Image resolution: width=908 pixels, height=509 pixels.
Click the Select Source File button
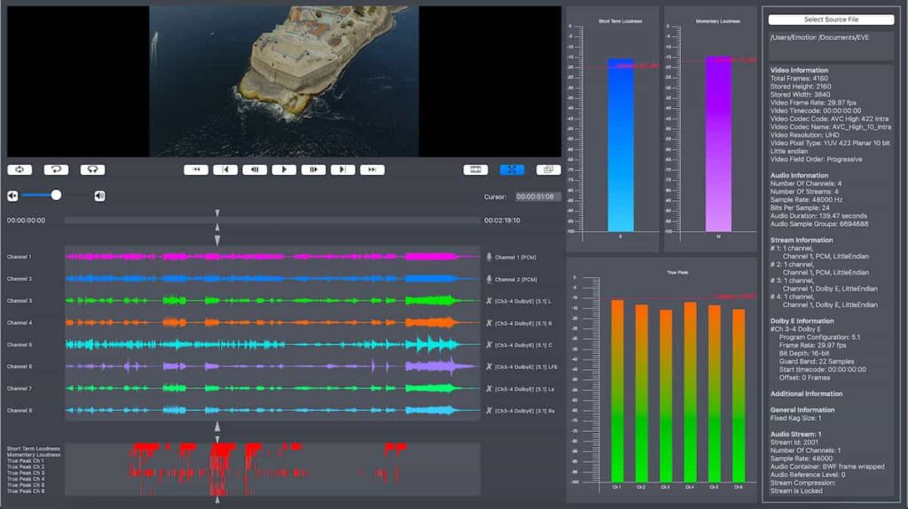(x=831, y=19)
